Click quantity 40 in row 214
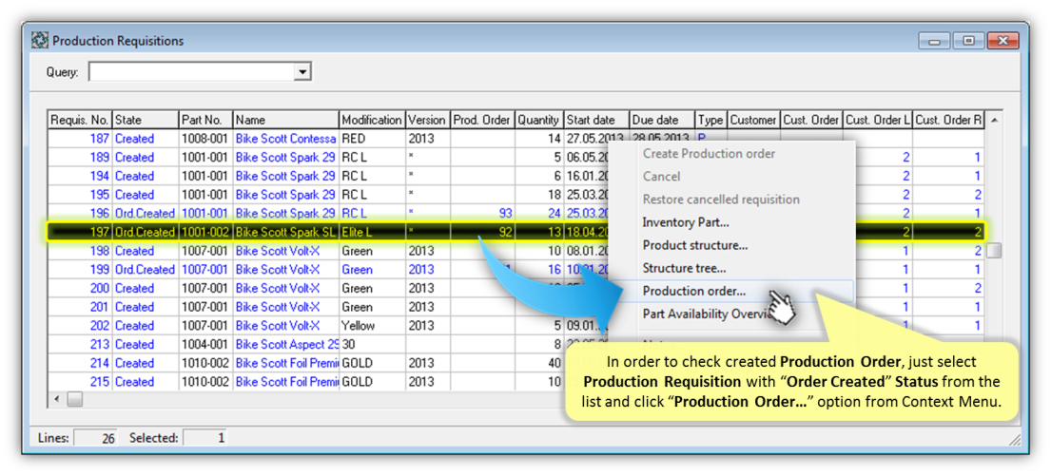 tap(539, 364)
